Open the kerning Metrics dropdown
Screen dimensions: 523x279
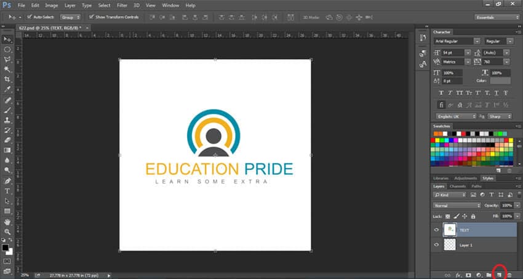point(468,62)
